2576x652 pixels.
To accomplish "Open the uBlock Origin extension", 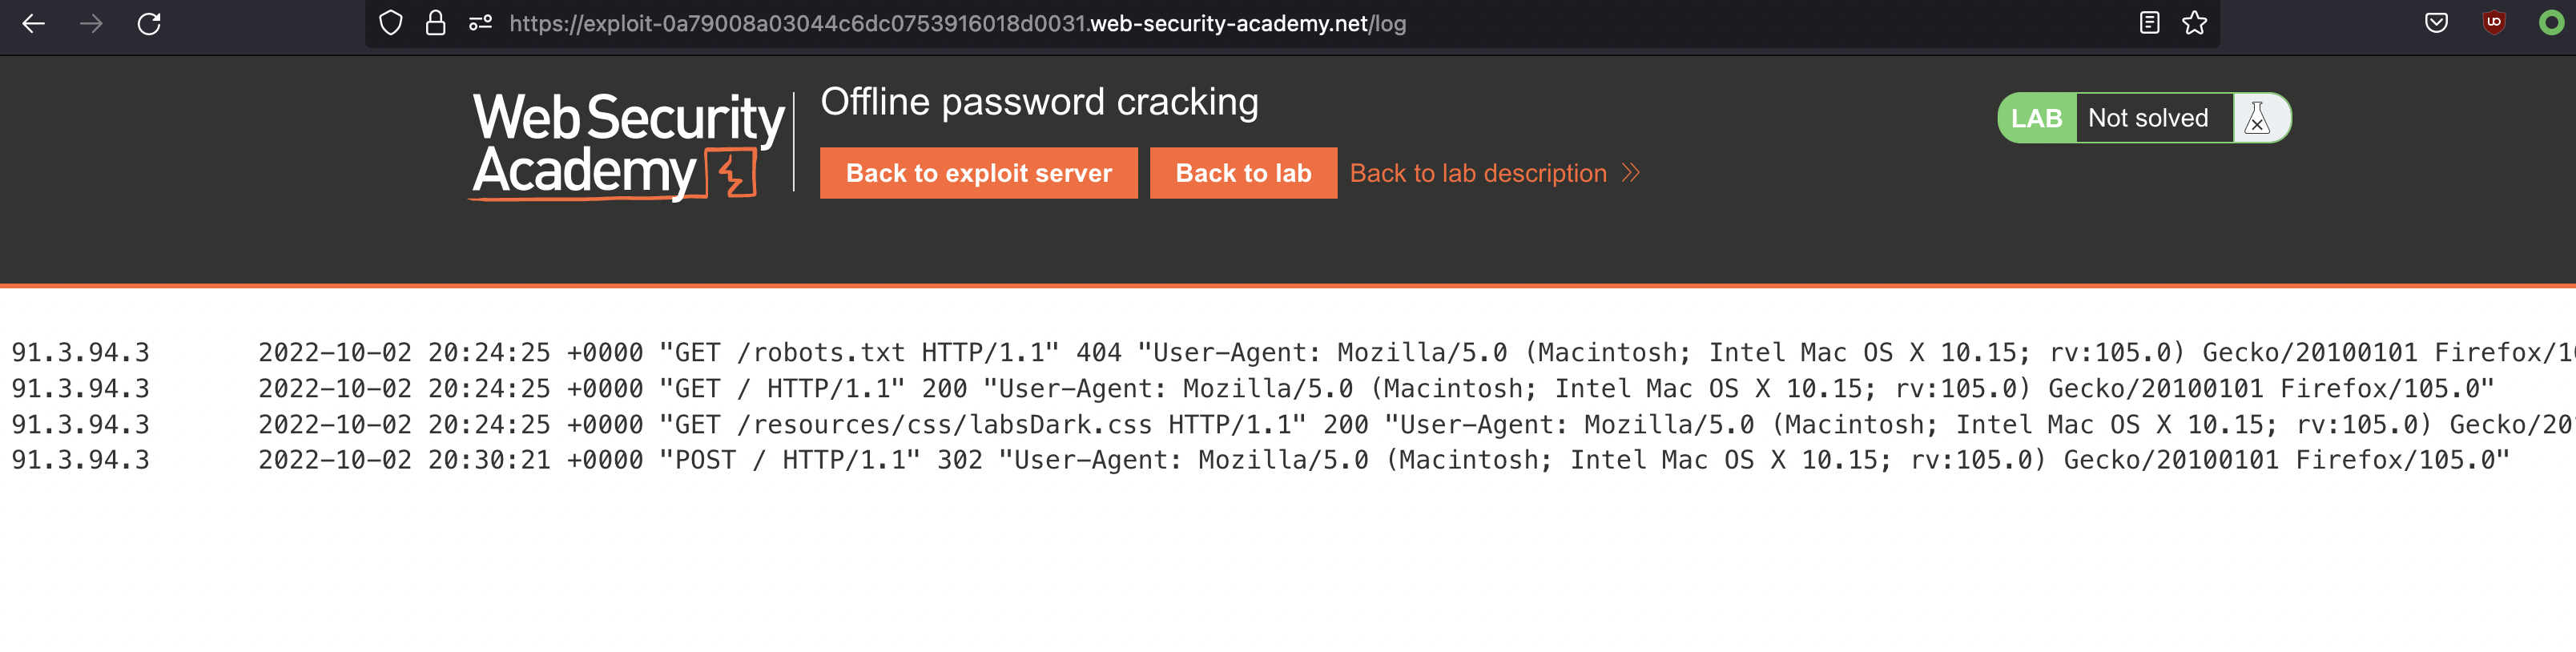I will click(x=2494, y=24).
